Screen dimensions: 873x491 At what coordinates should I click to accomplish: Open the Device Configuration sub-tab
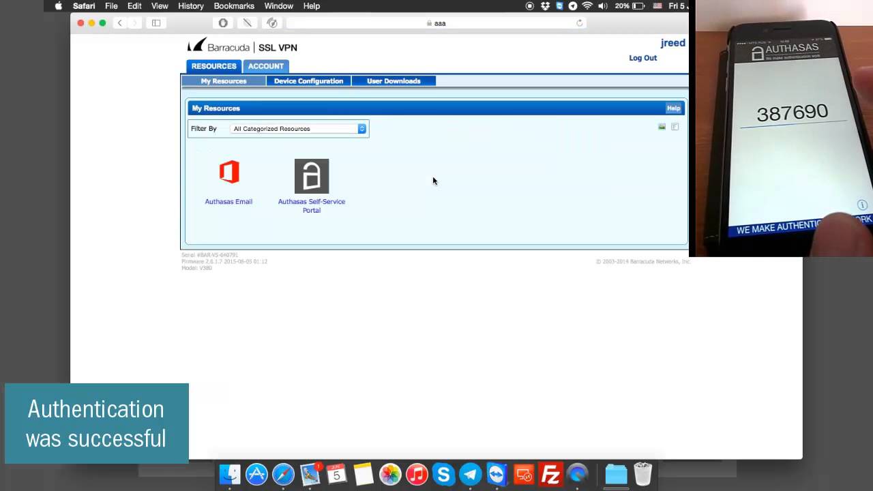(x=308, y=81)
